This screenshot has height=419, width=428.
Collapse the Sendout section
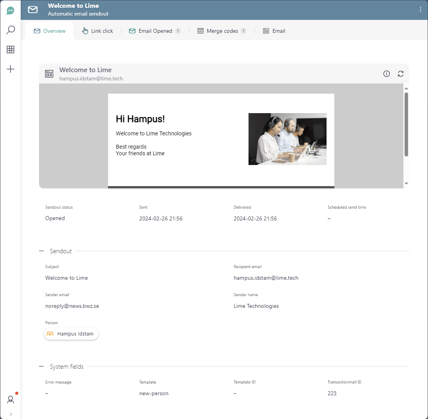(41, 251)
